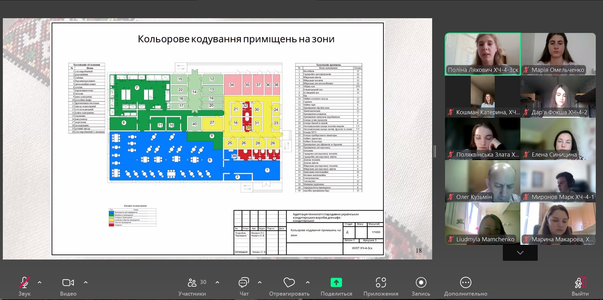The width and height of the screenshot is (603, 300).
Task: Click muted mic icon on Марина Макарова tile
Action: [x=526, y=239]
